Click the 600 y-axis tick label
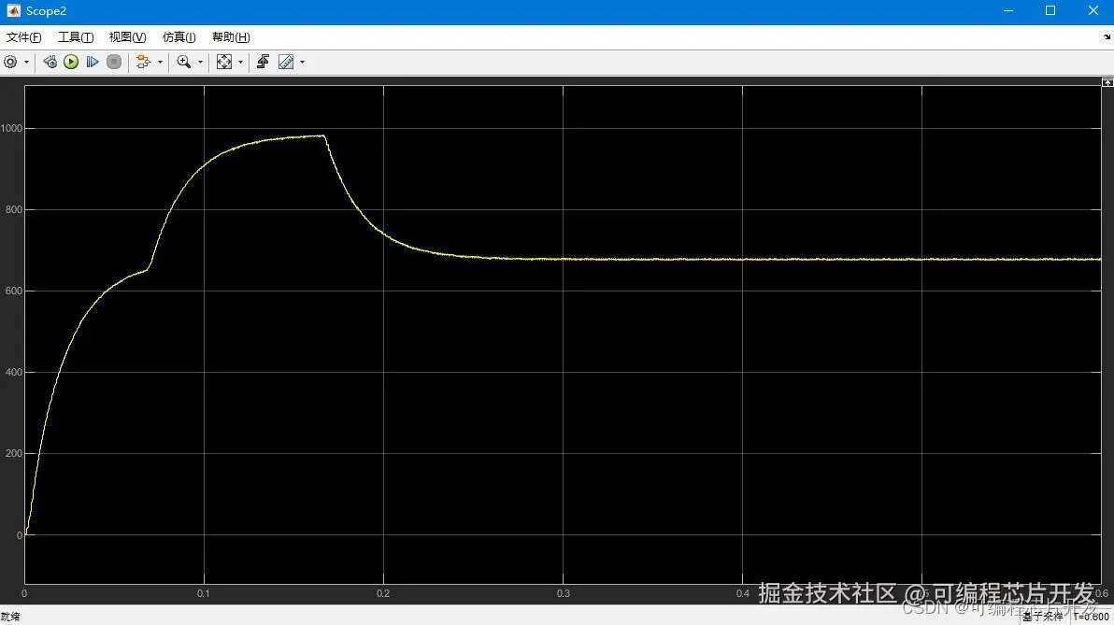This screenshot has height=625, width=1114. tap(13, 291)
